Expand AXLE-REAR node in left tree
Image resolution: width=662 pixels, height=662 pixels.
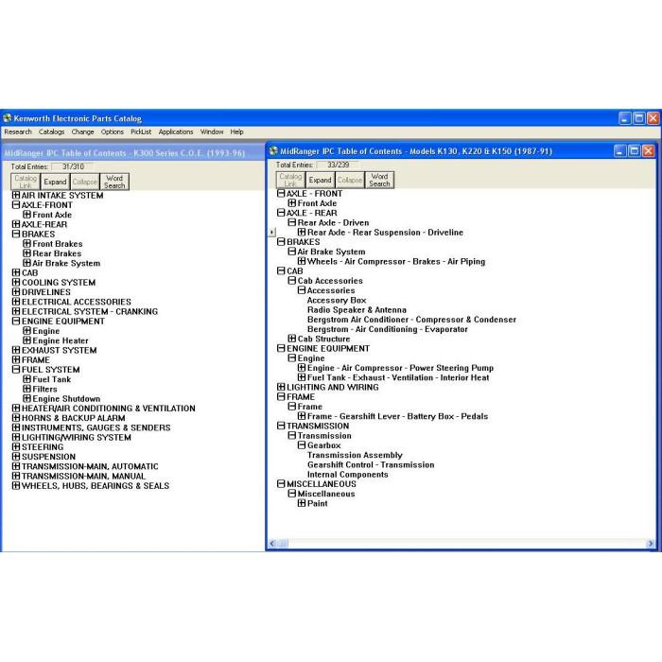click(16, 224)
